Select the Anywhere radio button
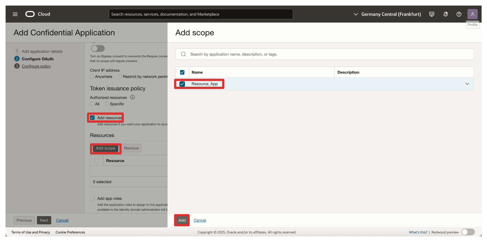Image resolution: width=487 pixels, height=242 pixels. [x=92, y=76]
